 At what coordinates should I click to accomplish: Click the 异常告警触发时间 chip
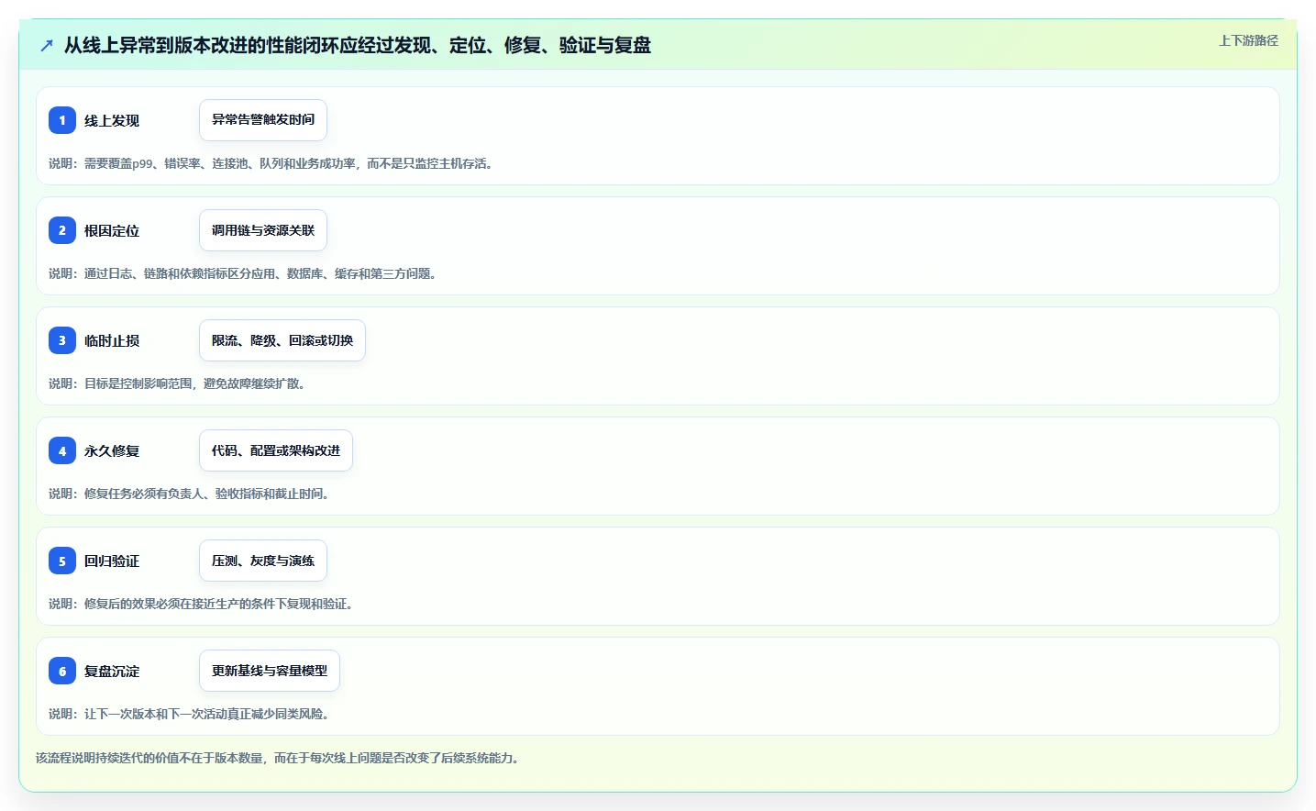pos(263,120)
